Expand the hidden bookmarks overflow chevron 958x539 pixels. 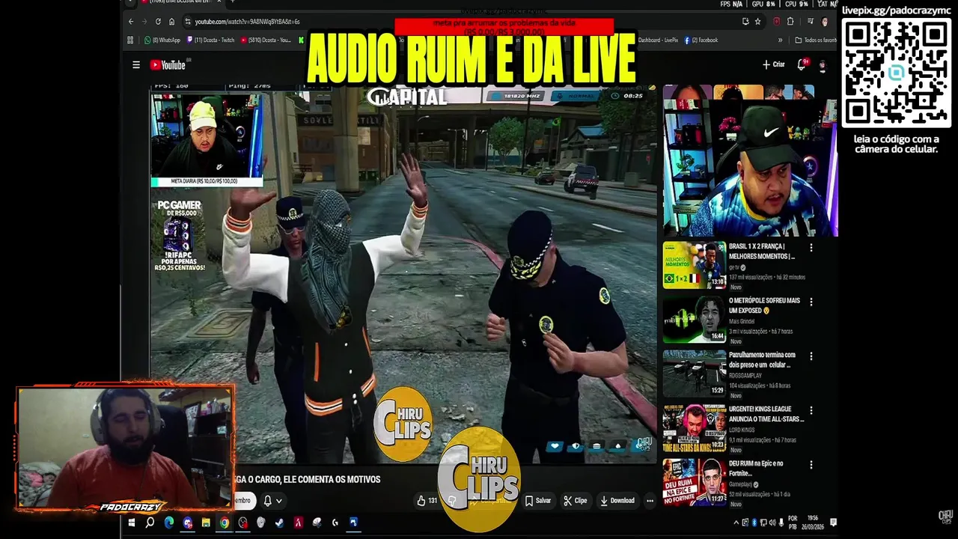coord(780,40)
